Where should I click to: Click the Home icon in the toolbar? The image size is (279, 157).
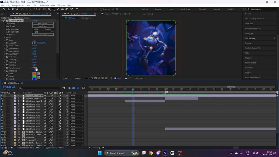click(3, 9)
